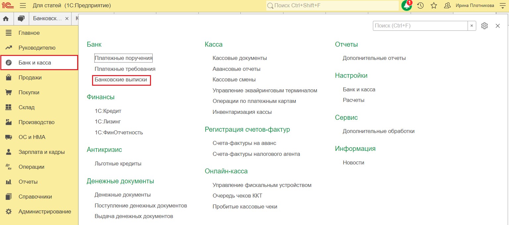This screenshot has width=509, height=225.
Task: Open Дополнительные обработки
Action: (x=379, y=131)
